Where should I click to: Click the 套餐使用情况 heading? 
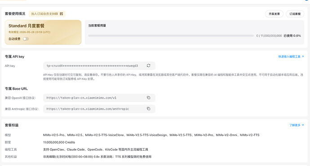[15, 13]
